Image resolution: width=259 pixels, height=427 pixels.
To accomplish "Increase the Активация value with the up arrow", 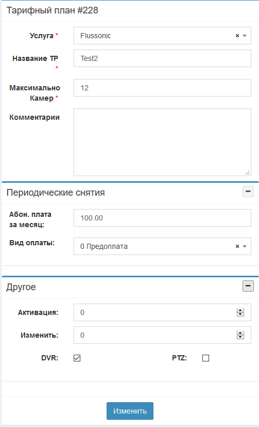I will (x=240, y=310).
